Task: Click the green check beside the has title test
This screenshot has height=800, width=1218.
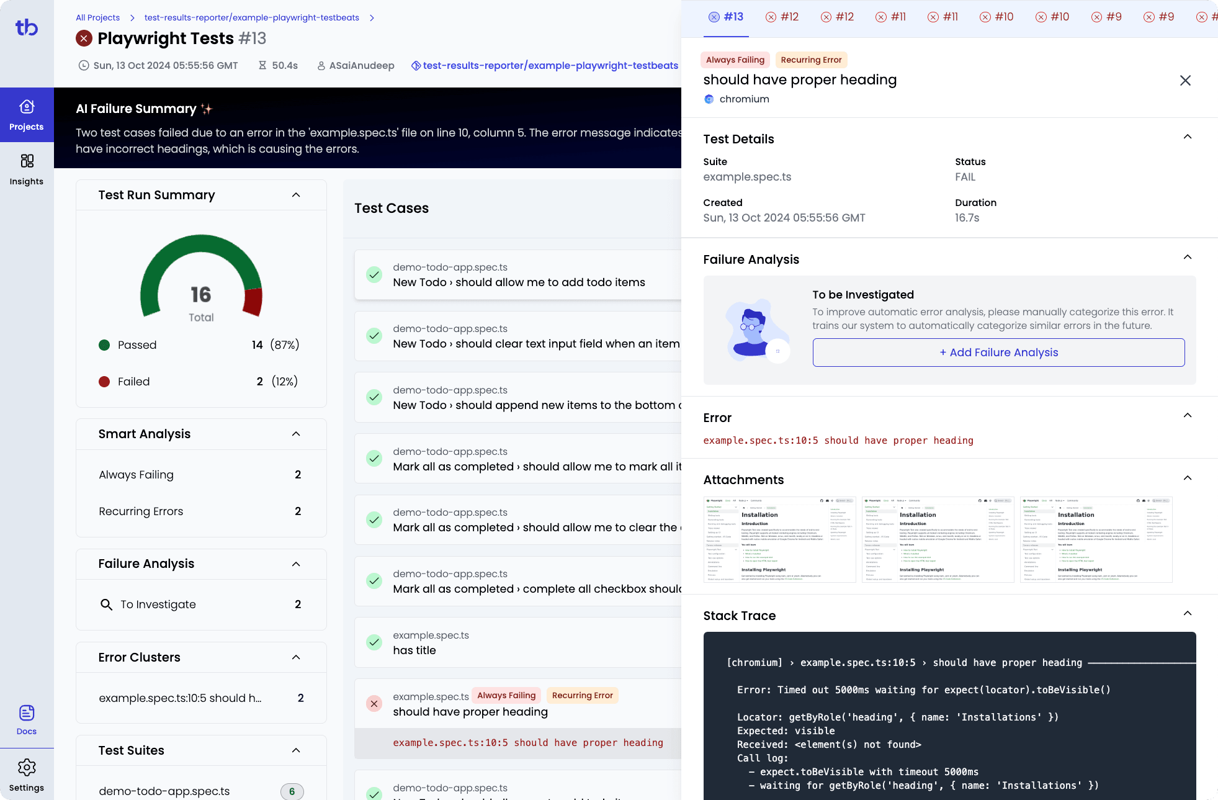Action: point(374,642)
